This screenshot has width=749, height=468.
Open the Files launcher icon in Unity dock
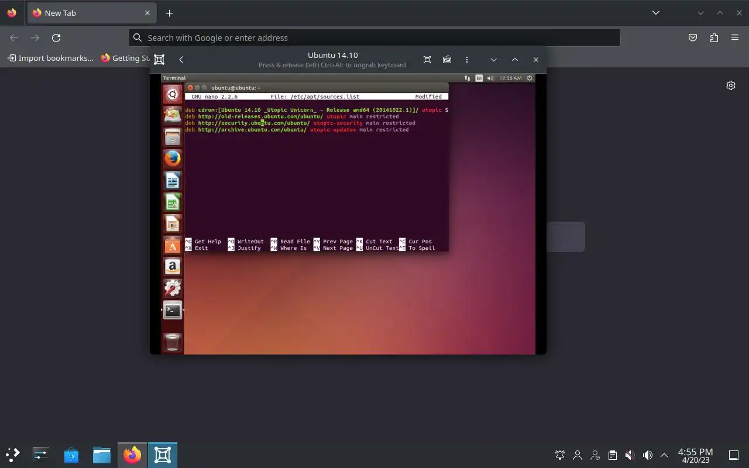pyautogui.click(x=173, y=137)
